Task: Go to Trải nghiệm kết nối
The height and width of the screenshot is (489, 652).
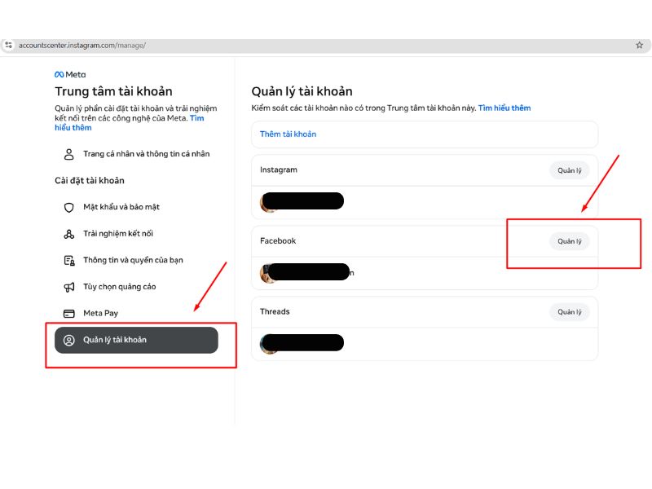Action: tap(136, 234)
